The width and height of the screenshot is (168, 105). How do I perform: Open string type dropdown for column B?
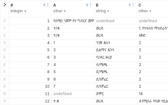(x=102, y=11)
